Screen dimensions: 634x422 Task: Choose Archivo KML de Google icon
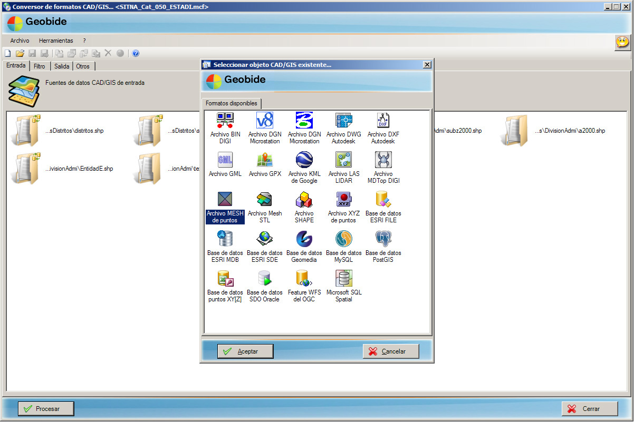[x=304, y=160]
